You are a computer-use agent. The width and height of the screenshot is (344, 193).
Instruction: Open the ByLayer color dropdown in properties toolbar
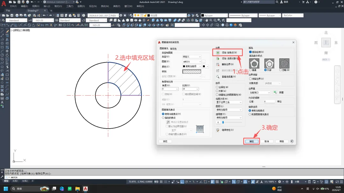pyautogui.click(x=215, y=16)
